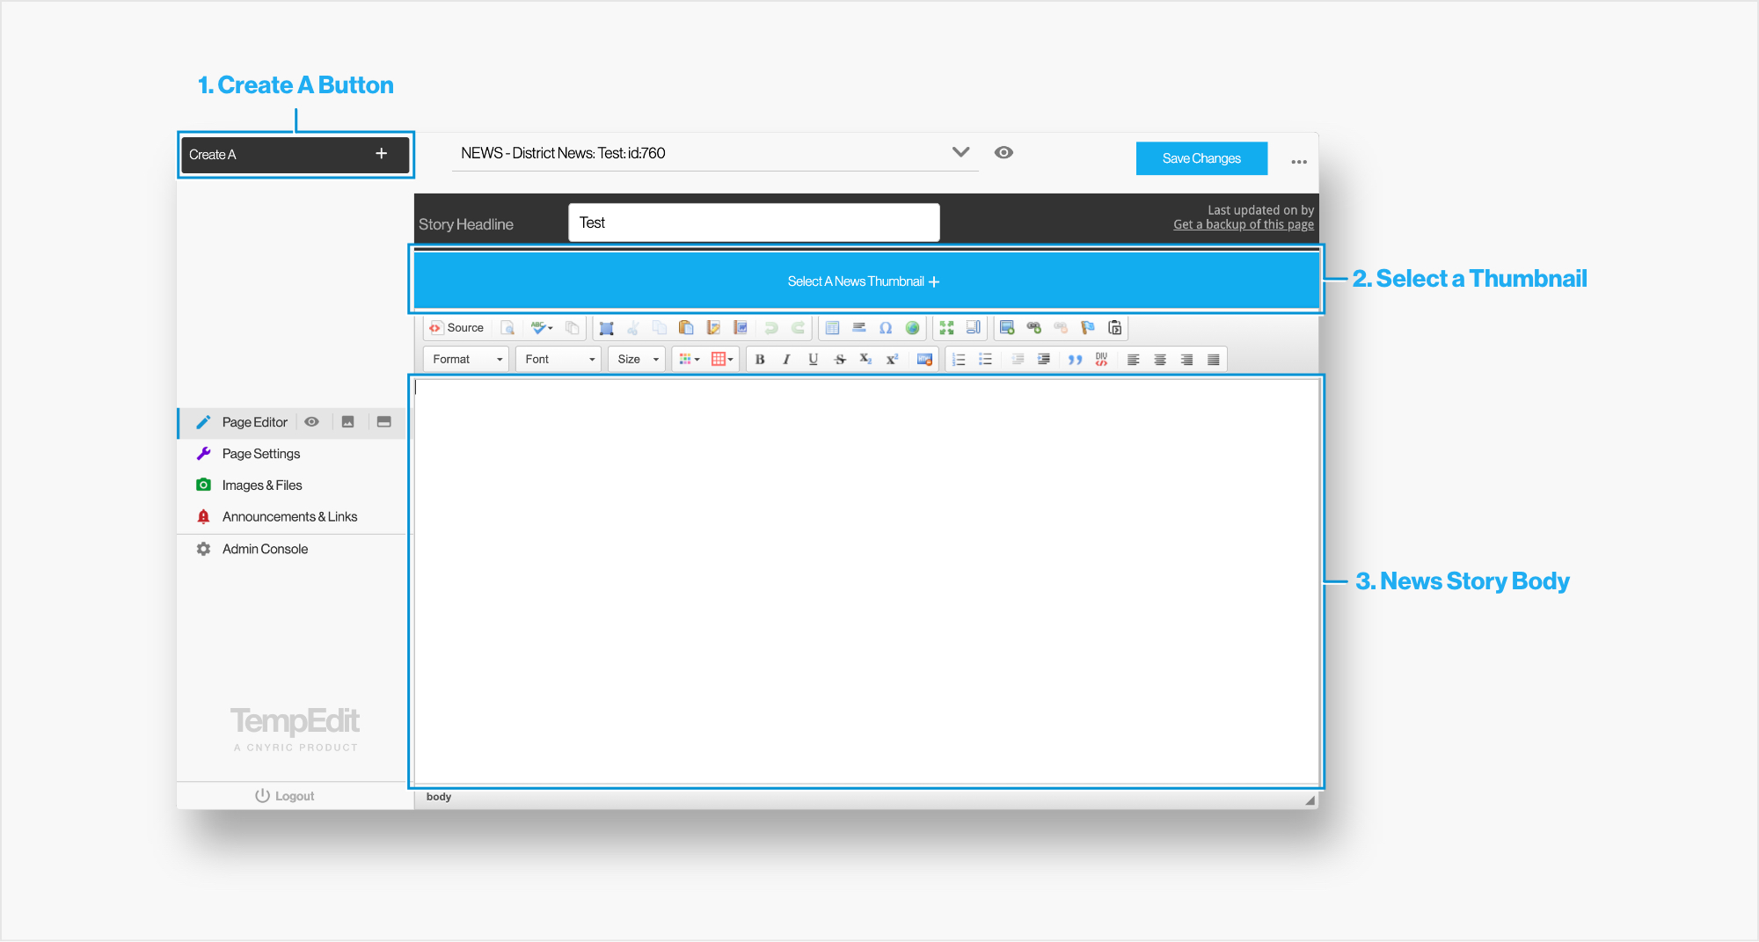Screen dimensions: 1759x942
Task: Click the Decrease Indent icon
Action: click(x=1018, y=360)
